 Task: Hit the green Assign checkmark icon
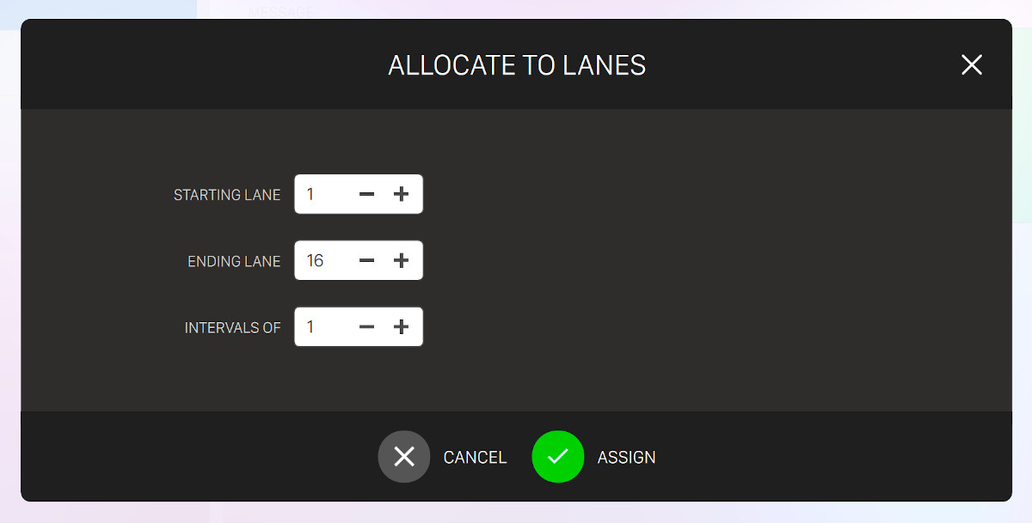(x=557, y=456)
